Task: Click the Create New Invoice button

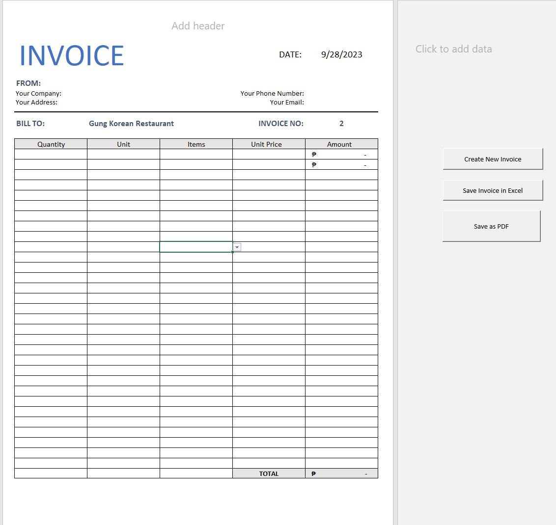Action: [x=493, y=159]
